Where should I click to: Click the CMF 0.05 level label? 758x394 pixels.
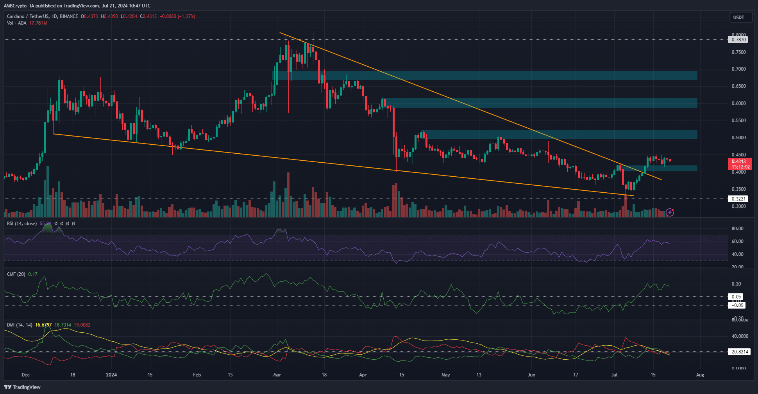(x=737, y=297)
